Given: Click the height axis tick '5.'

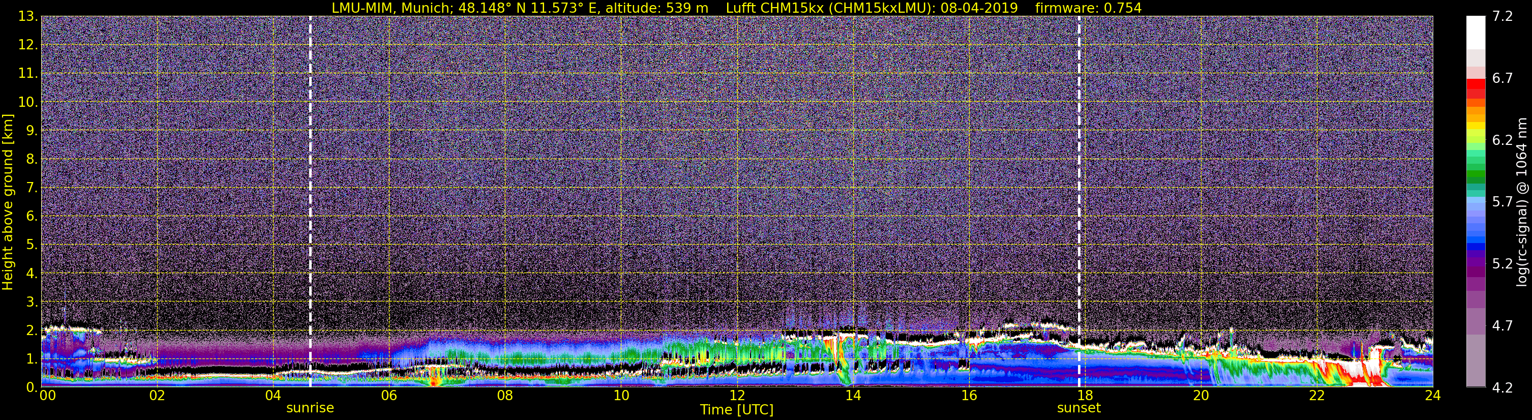Looking at the screenshot, I should 32,245.
